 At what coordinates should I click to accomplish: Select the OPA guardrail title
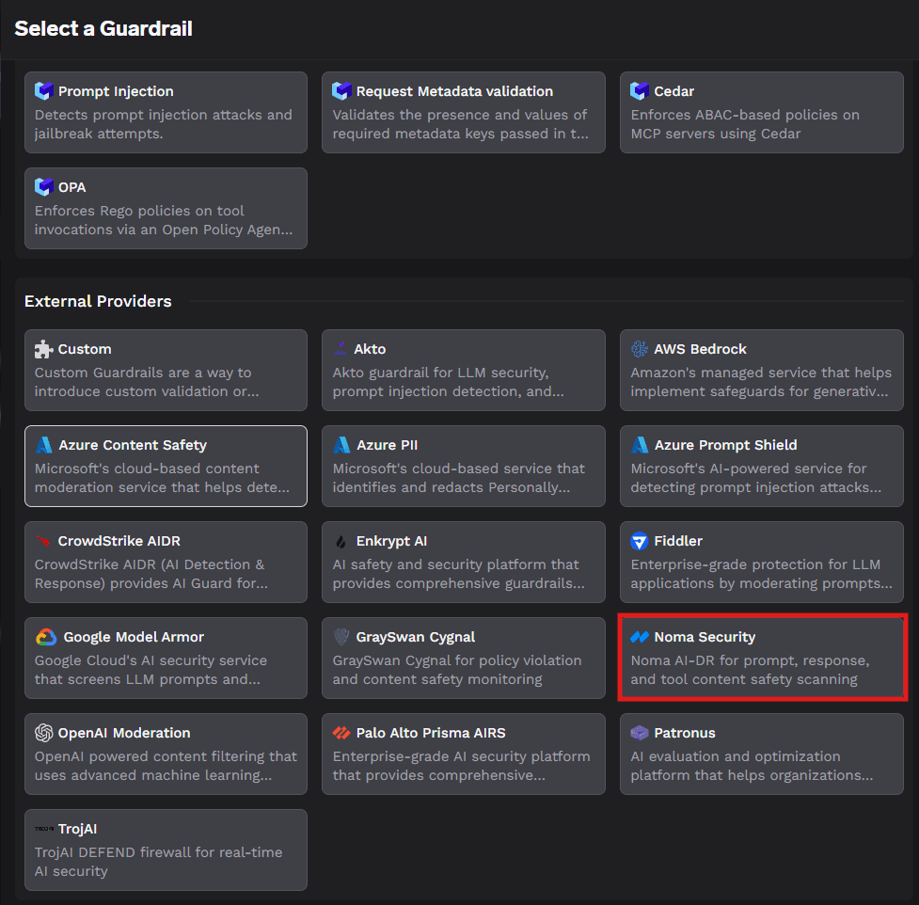pyautogui.click(x=72, y=187)
